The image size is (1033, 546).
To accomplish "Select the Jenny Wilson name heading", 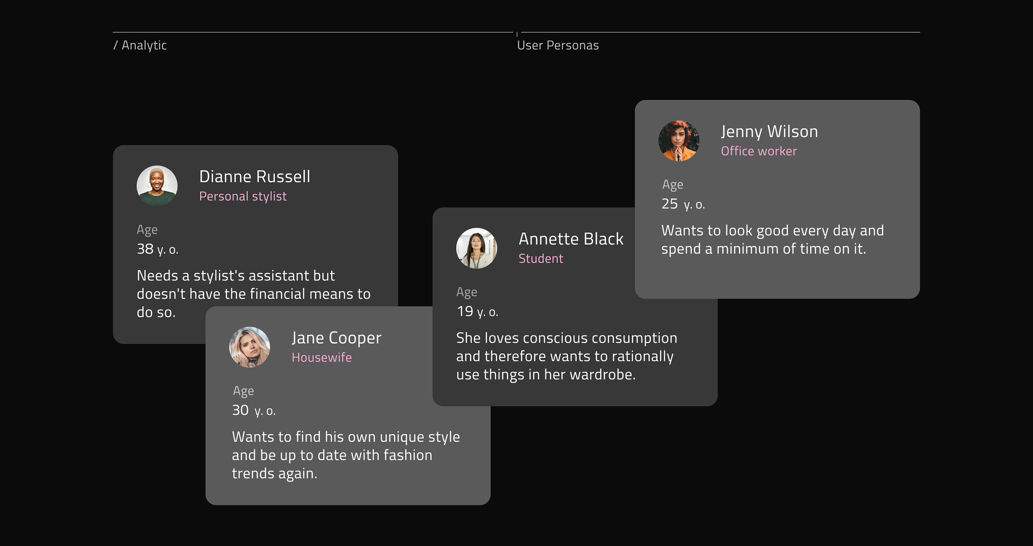I will 769,132.
